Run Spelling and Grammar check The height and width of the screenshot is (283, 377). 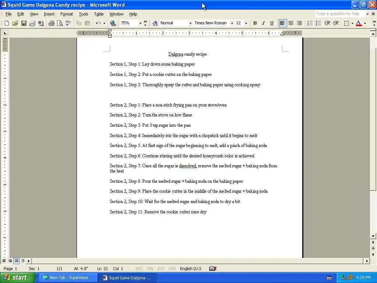68,23
